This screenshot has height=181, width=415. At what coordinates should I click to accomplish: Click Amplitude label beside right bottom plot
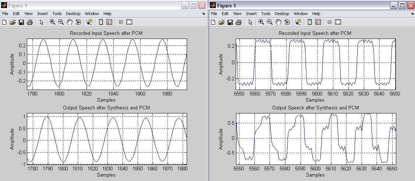(x=221, y=139)
